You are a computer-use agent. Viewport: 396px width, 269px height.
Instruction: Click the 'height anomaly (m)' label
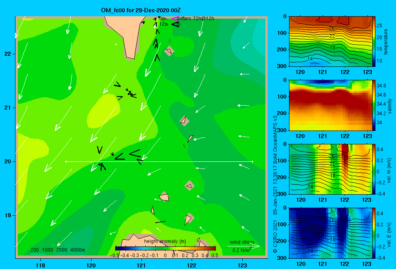[165, 241]
